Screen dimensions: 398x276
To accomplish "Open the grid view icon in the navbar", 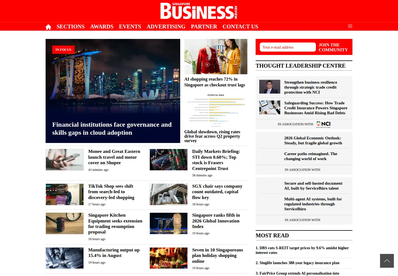I will click(350, 26).
